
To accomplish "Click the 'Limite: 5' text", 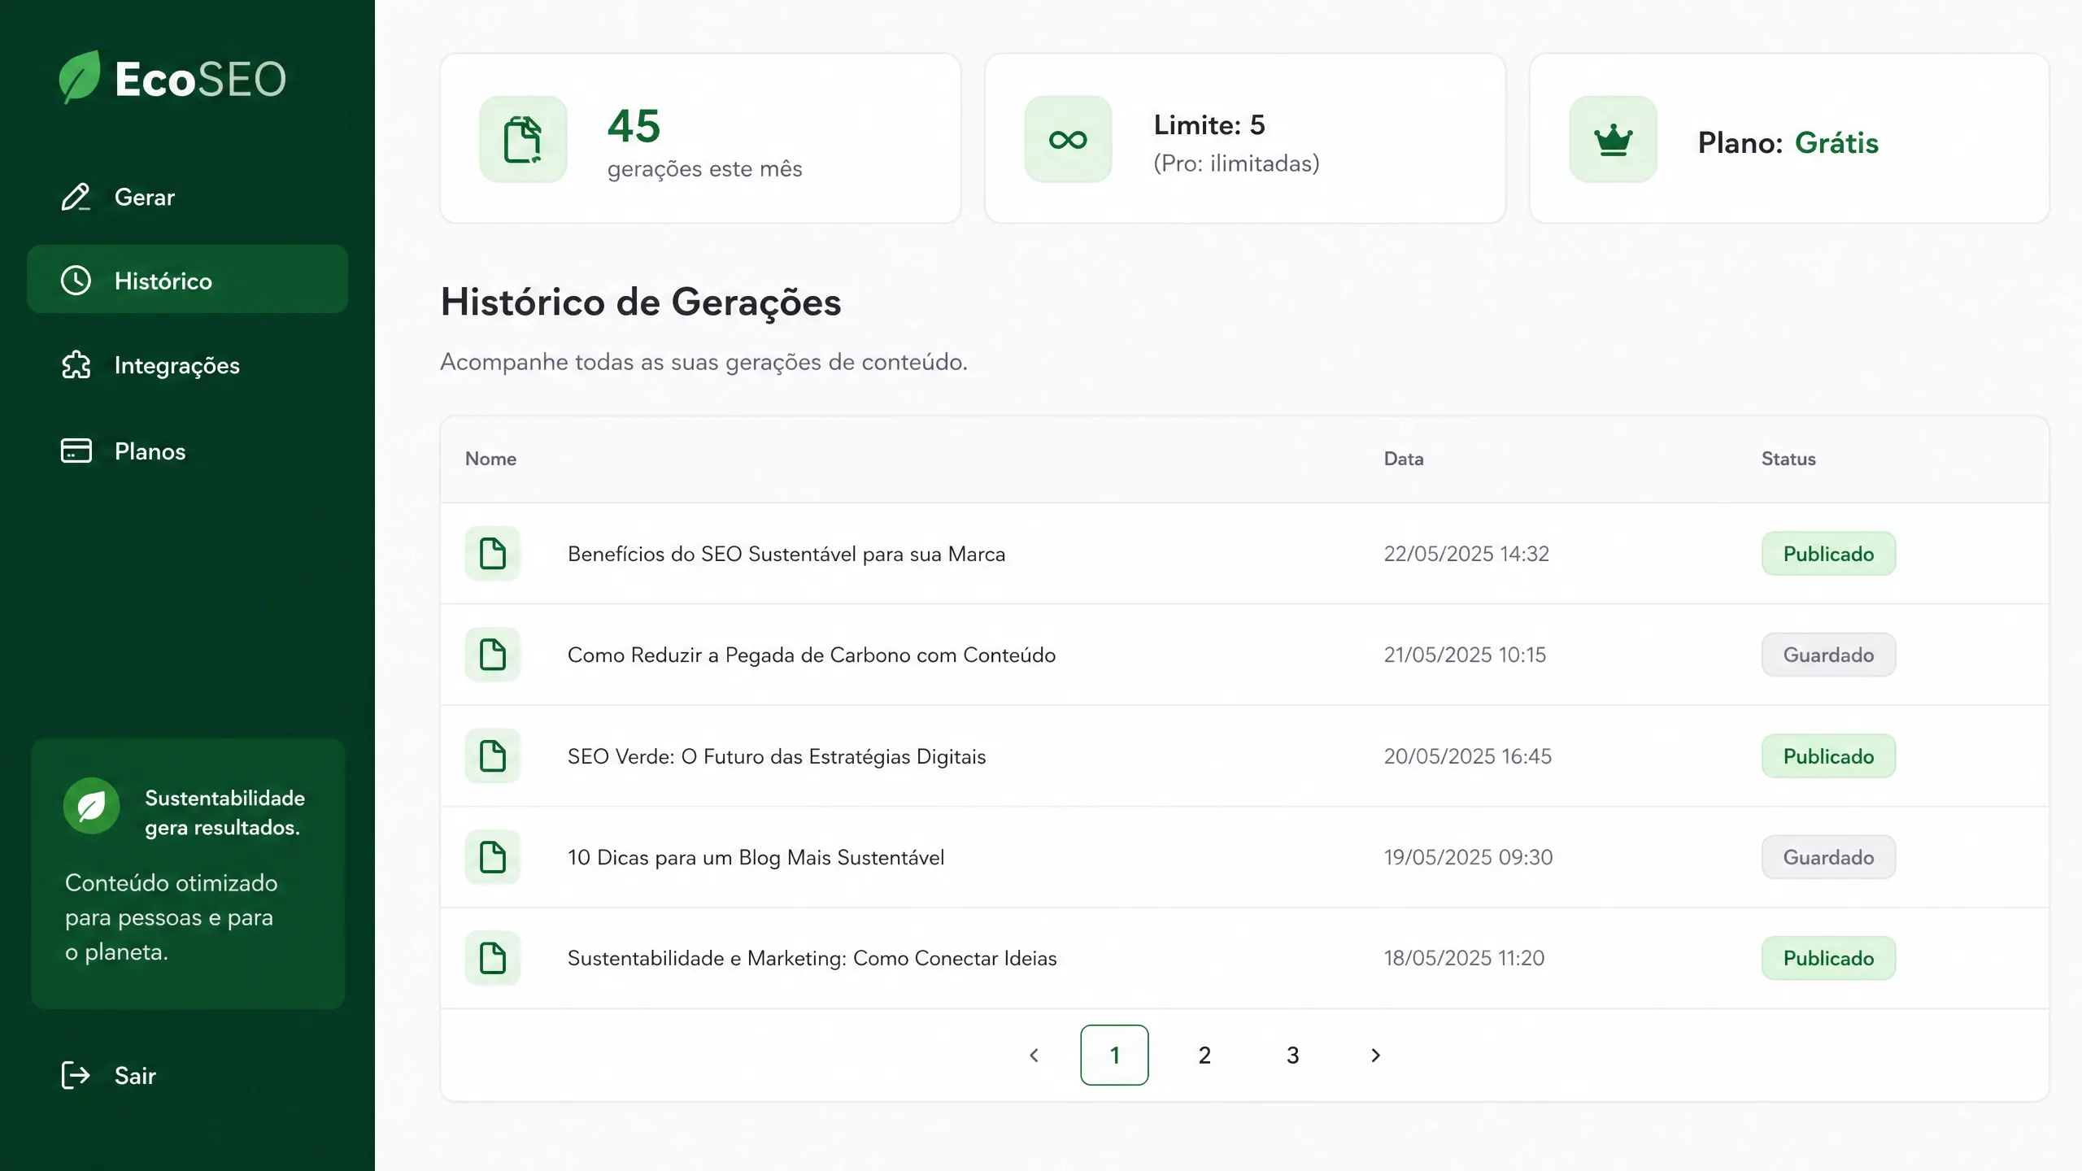I will (x=1209, y=124).
